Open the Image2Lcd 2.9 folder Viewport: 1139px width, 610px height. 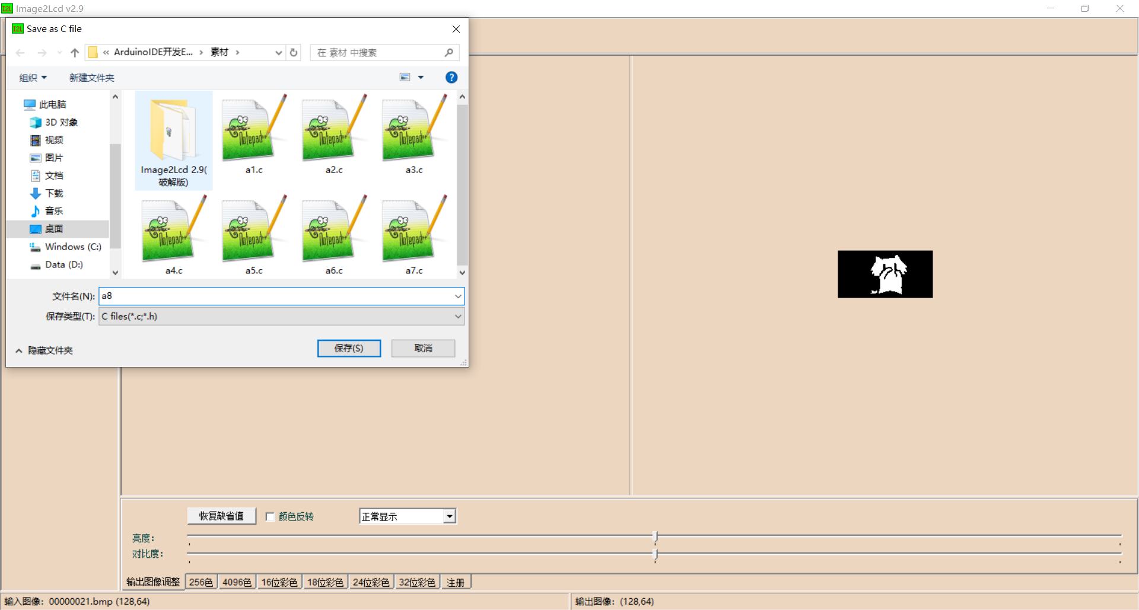173,140
